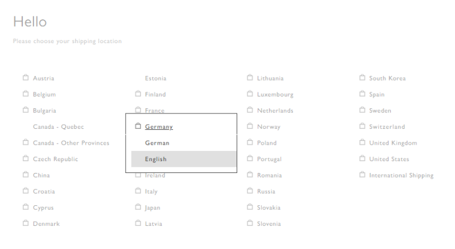Image resolution: width=455 pixels, height=249 pixels.
Task: Choose German in the Germany language menu
Action: pos(157,143)
